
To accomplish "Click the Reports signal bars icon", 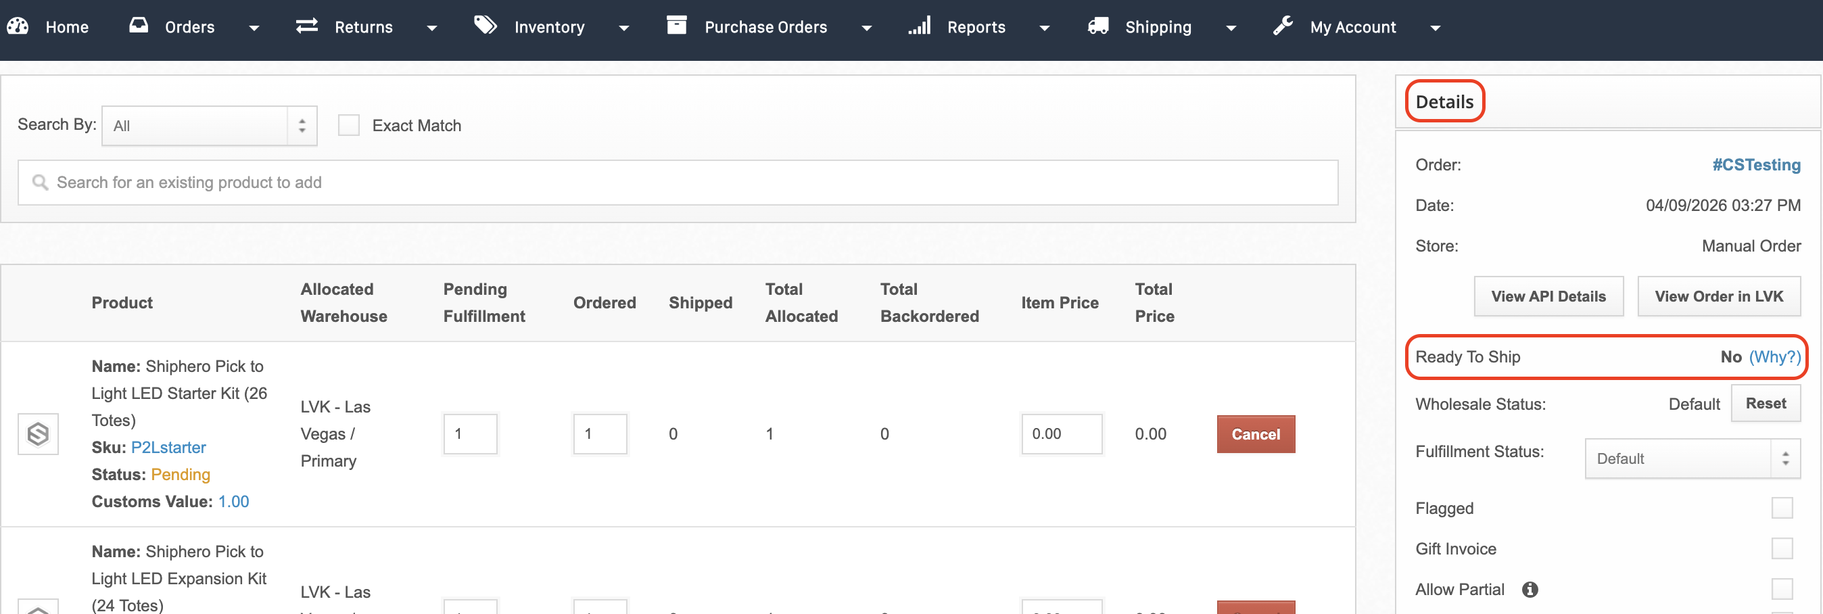I will pyautogui.click(x=920, y=26).
